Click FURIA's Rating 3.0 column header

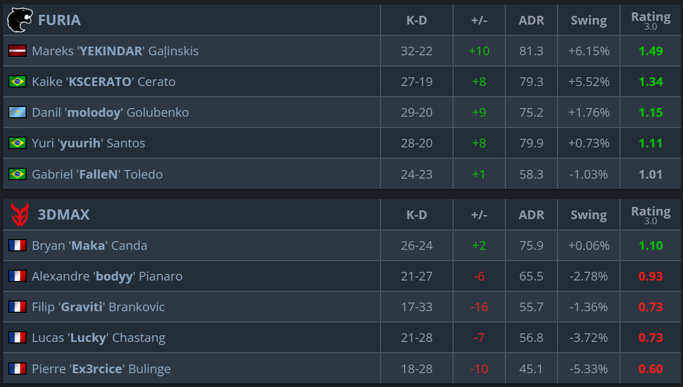pyautogui.click(x=651, y=20)
